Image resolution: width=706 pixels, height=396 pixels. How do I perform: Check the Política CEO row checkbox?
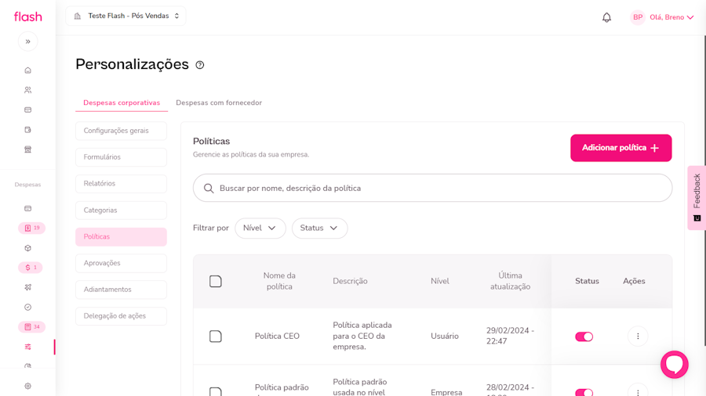(x=216, y=337)
